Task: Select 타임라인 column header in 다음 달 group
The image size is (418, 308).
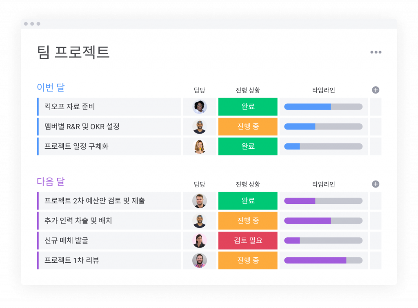Action: [x=323, y=184]
